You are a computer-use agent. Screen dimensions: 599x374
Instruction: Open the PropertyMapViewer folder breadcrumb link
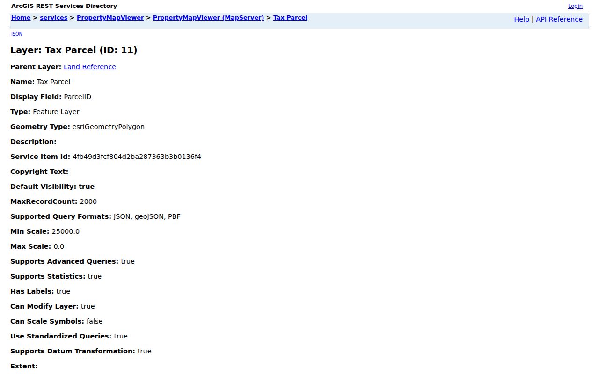(110, 18)
